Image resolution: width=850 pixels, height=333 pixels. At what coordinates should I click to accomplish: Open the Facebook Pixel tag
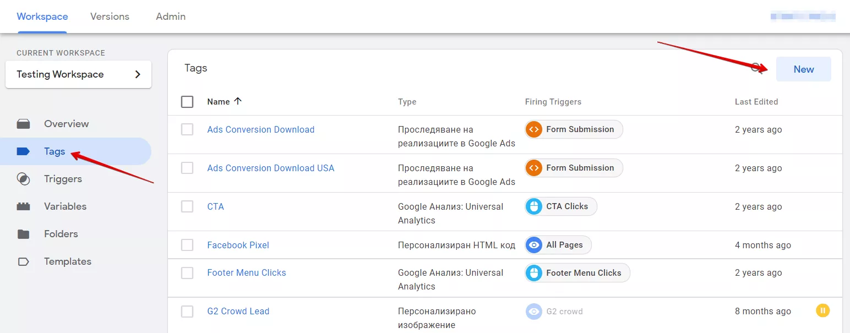point(238,245)
